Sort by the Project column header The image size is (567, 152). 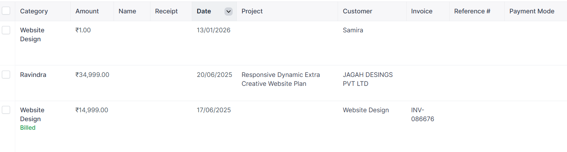[252, 11]
